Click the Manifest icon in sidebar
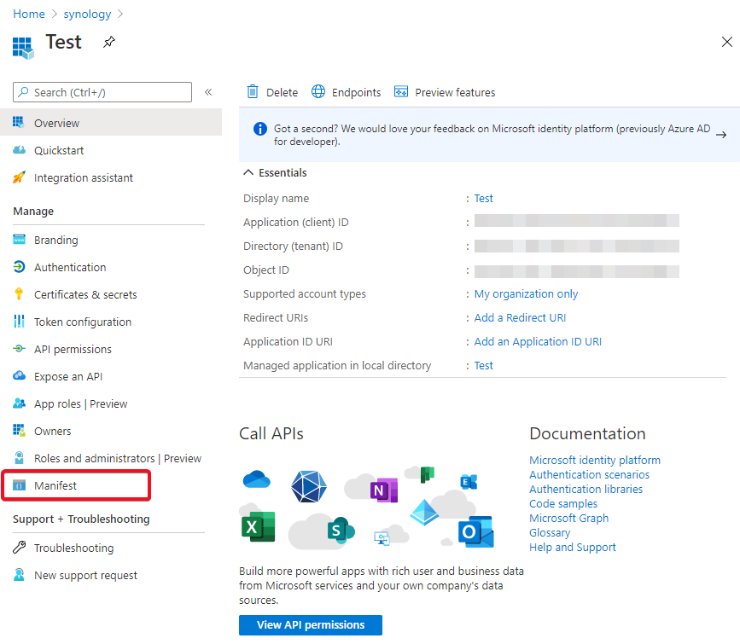This screenshot has width=740, height=644. click(19, 485)
